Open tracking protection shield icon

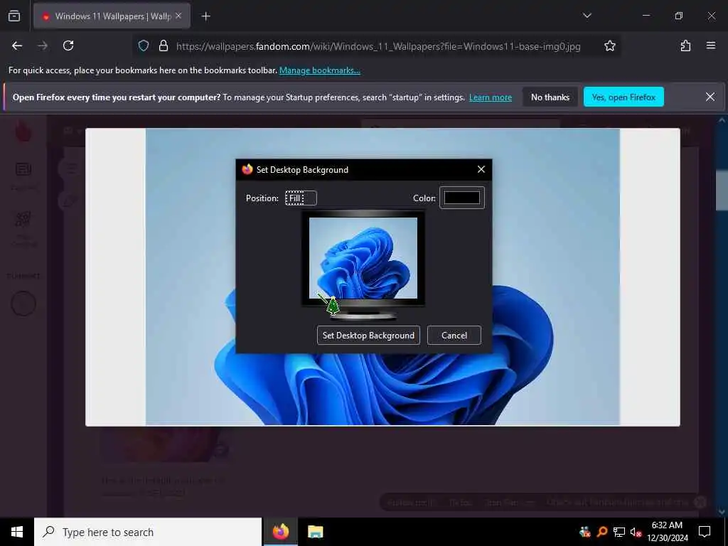pos(144,46)
